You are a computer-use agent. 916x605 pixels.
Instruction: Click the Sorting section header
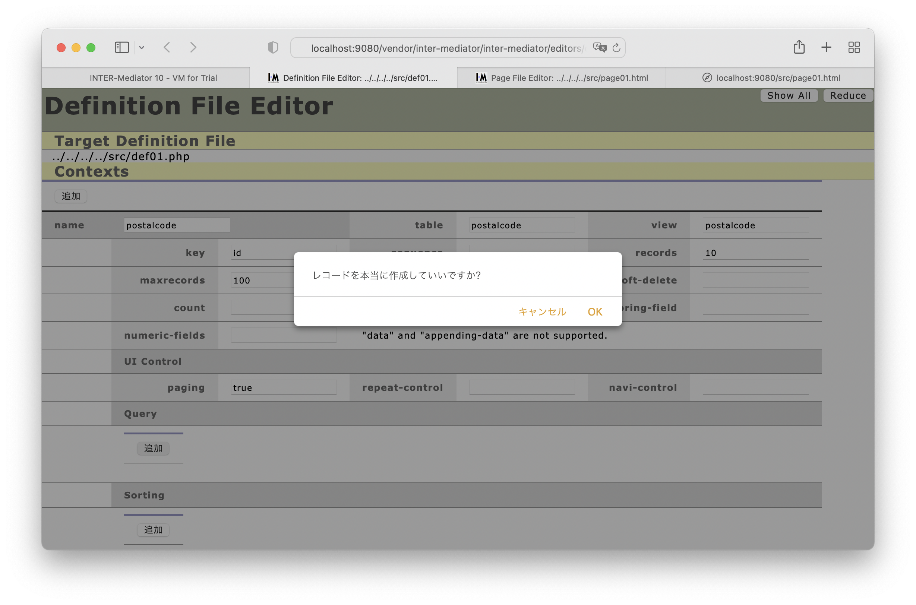144,495
